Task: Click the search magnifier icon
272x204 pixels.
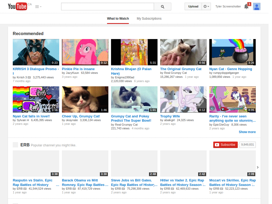Action: click(162, 6)
